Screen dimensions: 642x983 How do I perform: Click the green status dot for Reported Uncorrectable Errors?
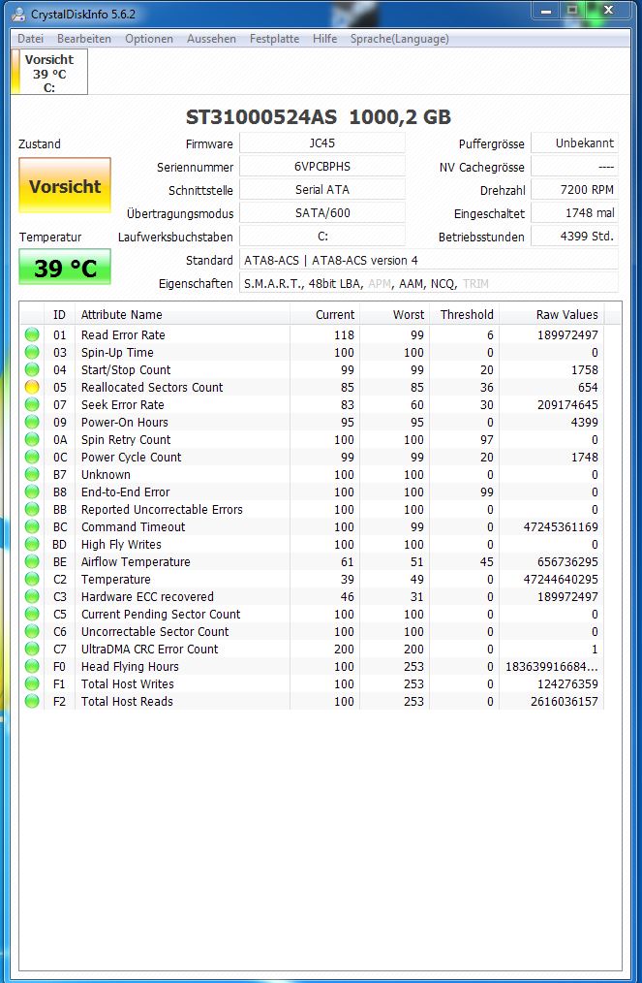[x=32, y=510]
